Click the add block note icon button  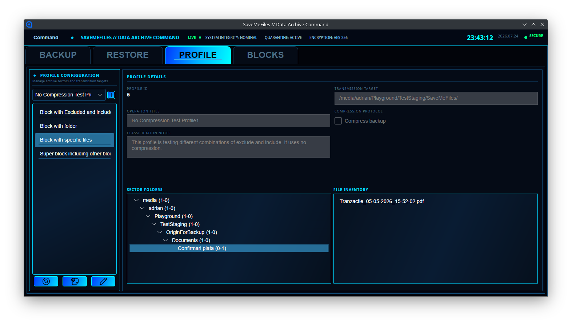pyautogui.click(x=75, y=281)
